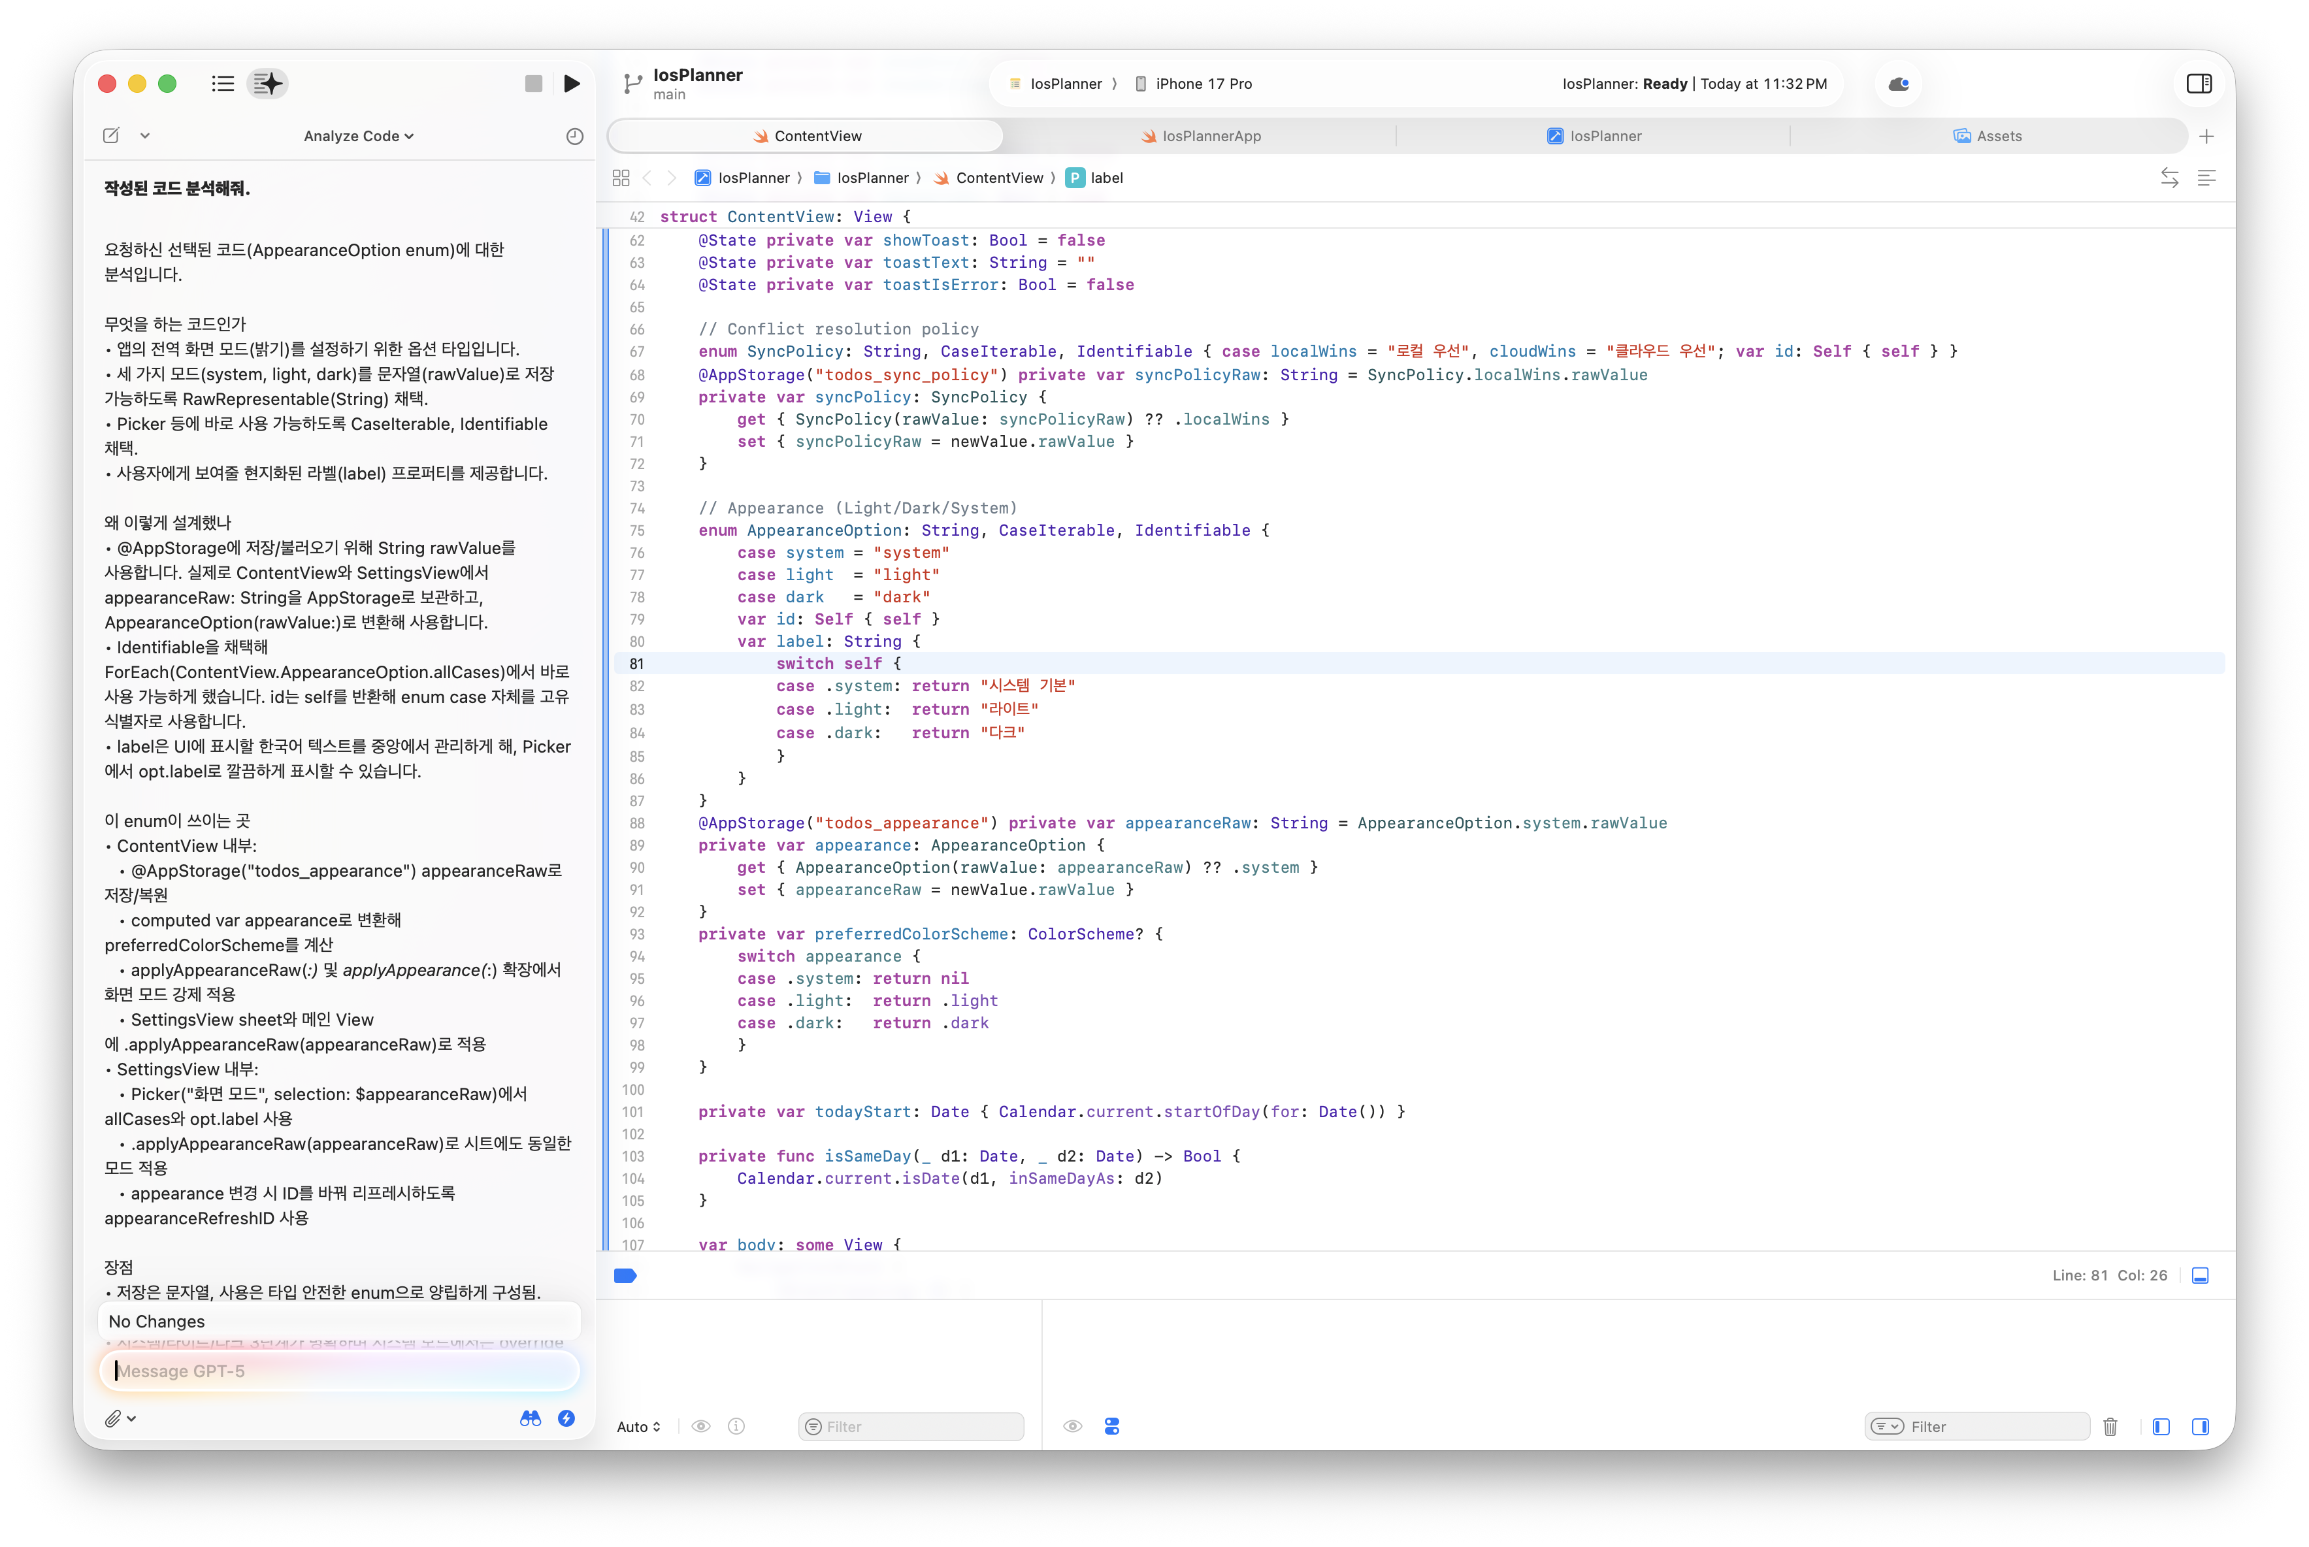The image size is (2309, 1547).
Task: Click the stop button in toolbar
Action: point(534,84)
